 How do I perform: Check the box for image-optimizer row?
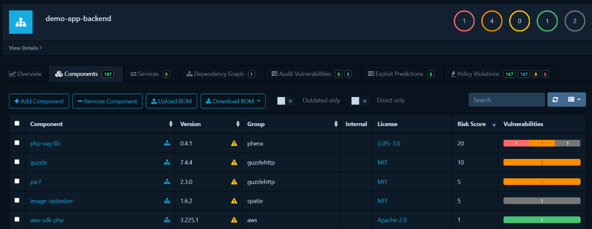tap(17, 201)
